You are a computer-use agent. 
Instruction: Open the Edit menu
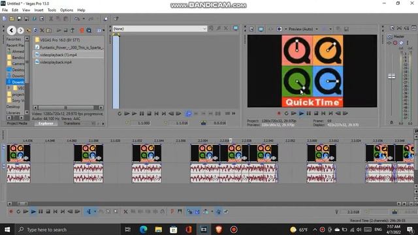click(15, 10)
